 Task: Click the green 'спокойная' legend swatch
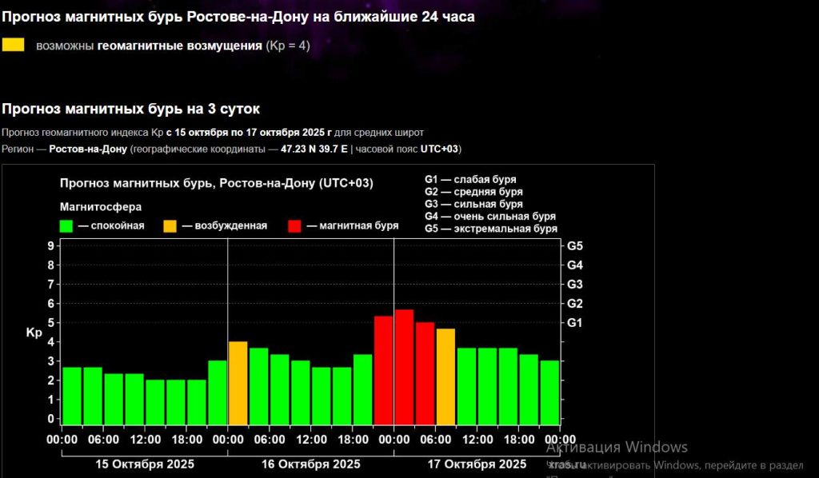pos(66,226)
